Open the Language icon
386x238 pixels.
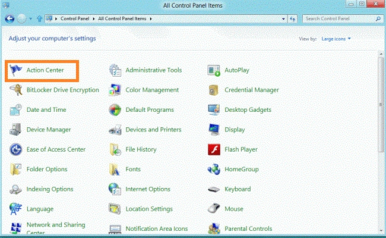(x=16, y=209)
